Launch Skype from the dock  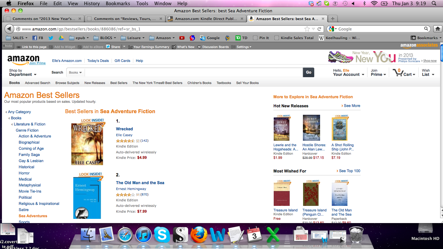point(162,235)
